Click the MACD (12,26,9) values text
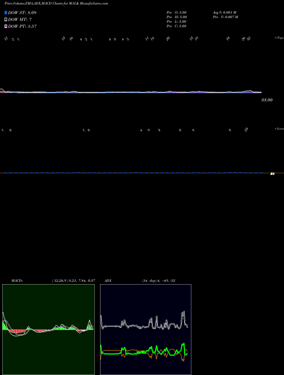Screen dimensions: 284x375 pos(74,281)
